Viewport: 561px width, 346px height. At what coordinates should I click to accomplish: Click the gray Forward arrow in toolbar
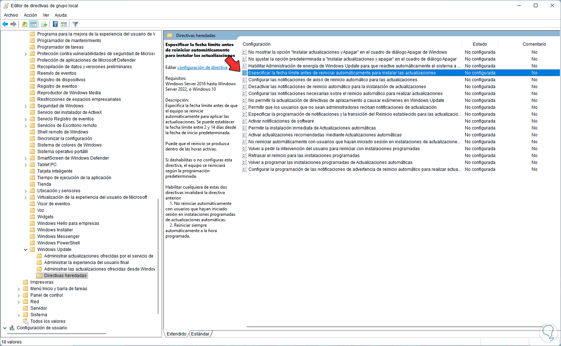pyautogui.click(x=13, y=24)
